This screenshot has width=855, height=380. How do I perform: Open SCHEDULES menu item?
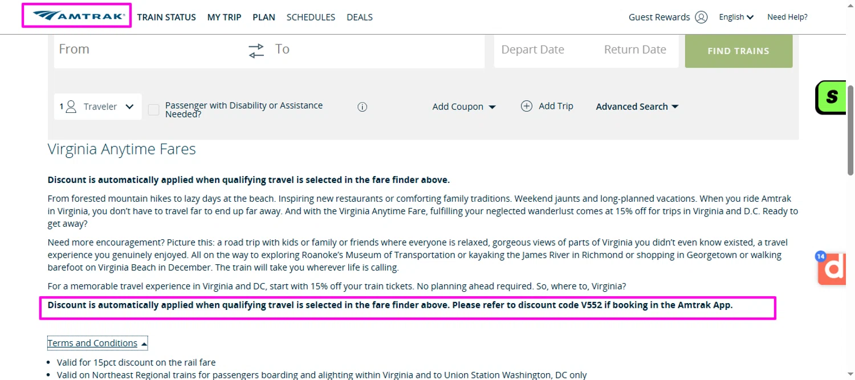tap(311, 17)
